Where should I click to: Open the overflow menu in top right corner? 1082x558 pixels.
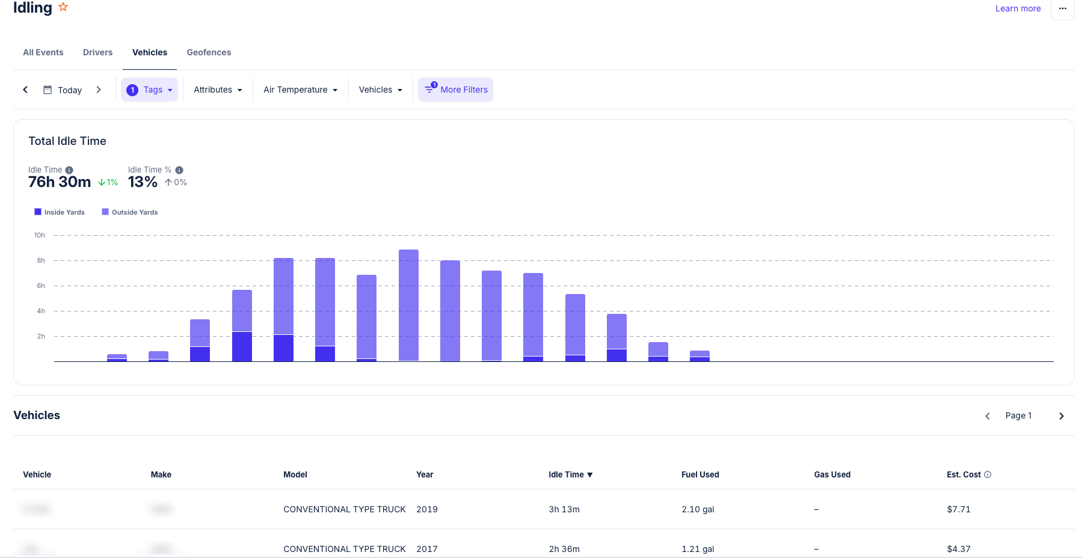pyautogui.click(x=1062, y=10)
